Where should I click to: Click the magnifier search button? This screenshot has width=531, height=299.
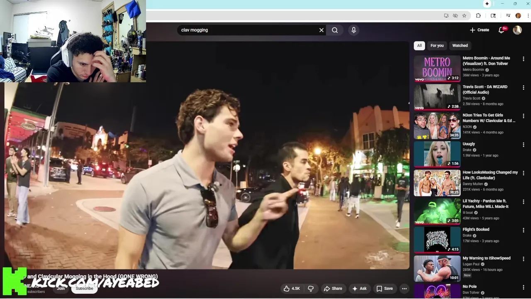(335, 30)
